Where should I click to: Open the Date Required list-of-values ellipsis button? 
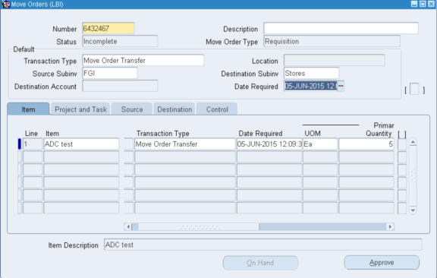click(341, 86)
